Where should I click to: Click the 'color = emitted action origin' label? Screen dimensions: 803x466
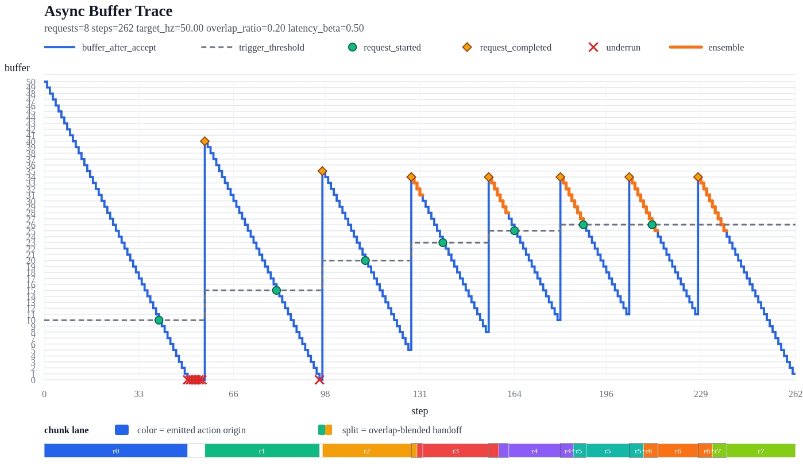pos(191,430)
